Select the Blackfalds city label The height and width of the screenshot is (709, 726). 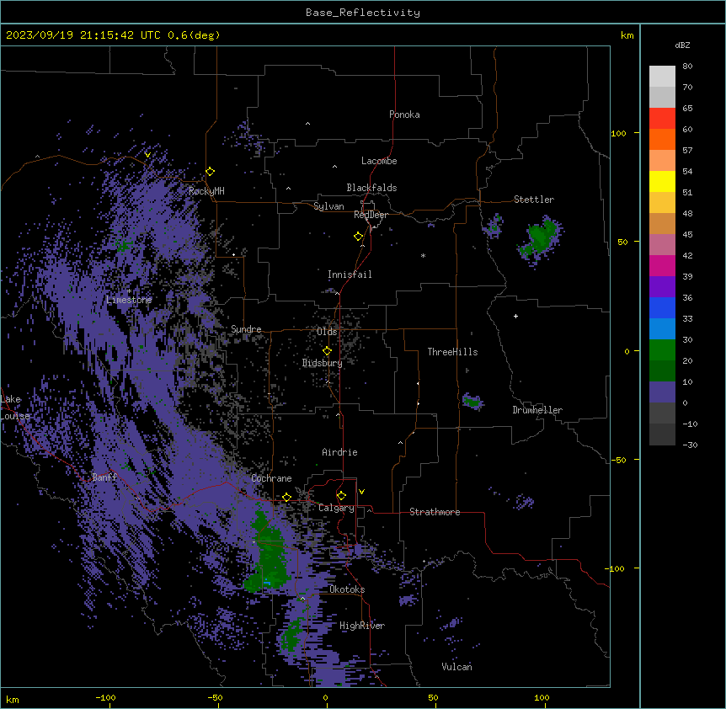(371, 188)
